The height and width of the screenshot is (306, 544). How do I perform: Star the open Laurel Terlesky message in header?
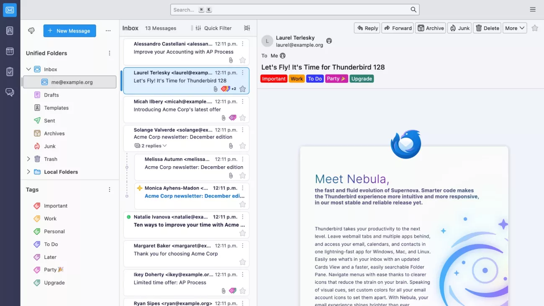point(534,28)
